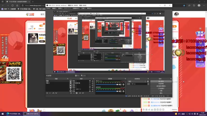
Task: Toggle visibility of 图像 2 source
Action: pyautogui.click(x=90, y=87)
